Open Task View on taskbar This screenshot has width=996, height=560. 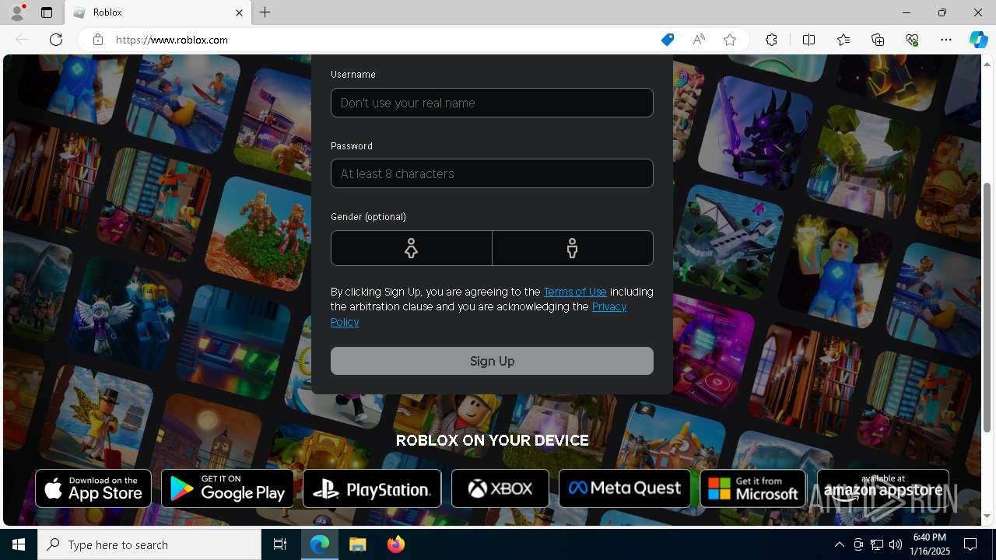[280, 544]
